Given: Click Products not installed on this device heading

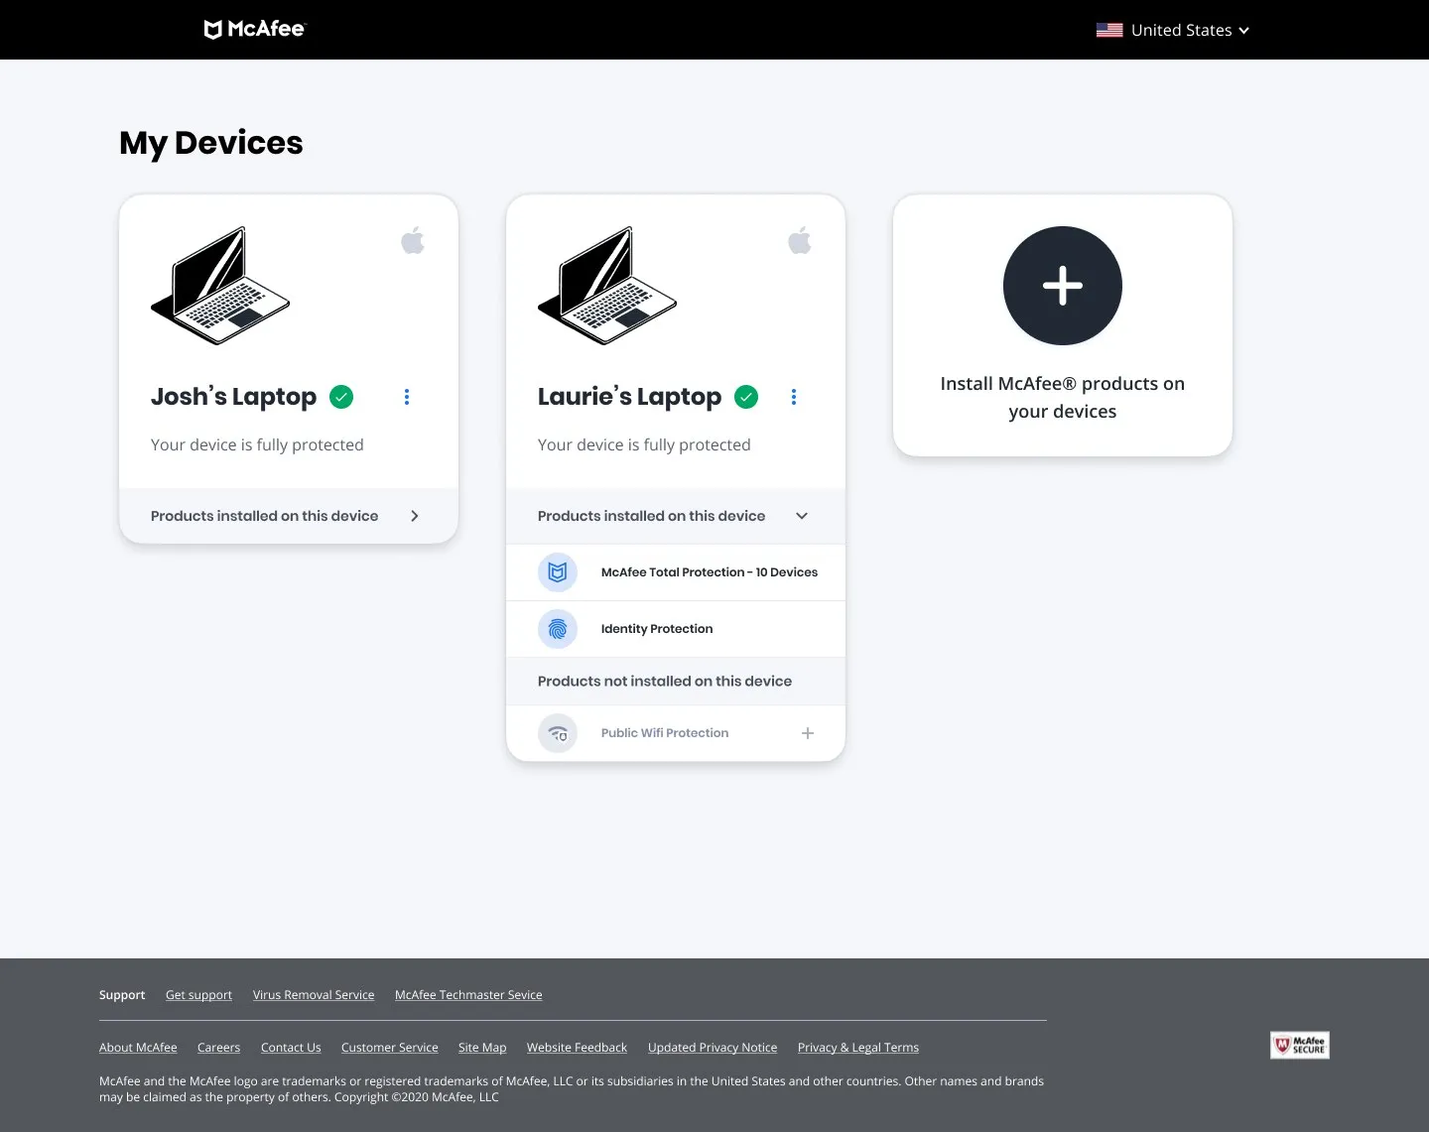Looking at the screenshot, I should point(665,682).
